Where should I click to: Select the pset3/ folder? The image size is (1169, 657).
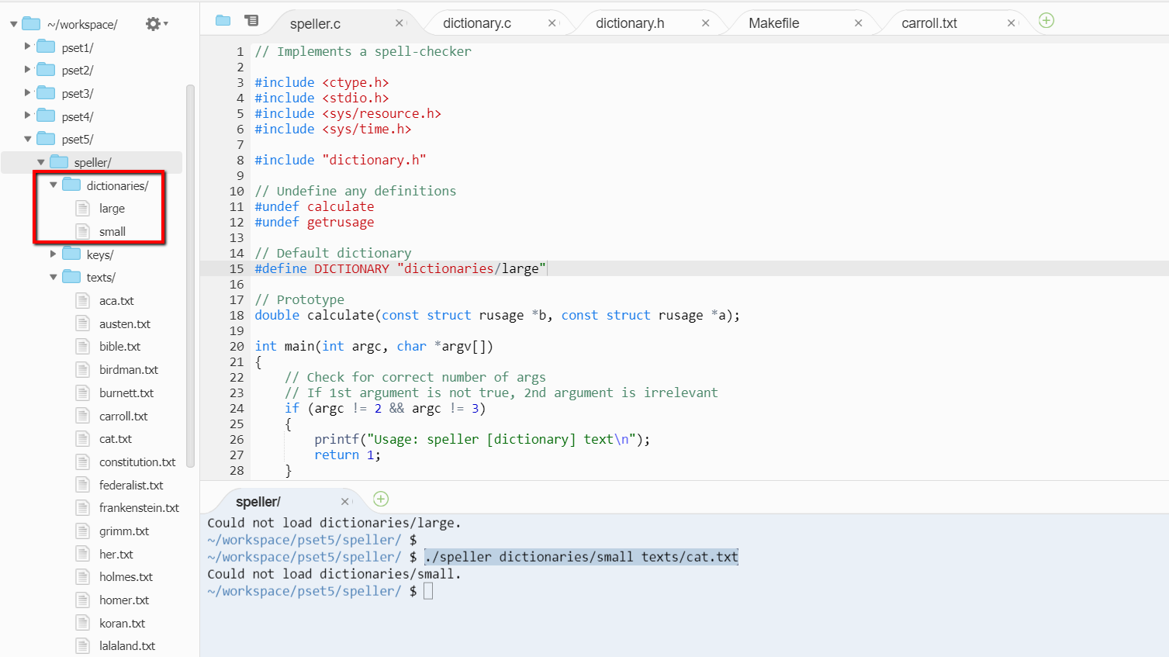[x=78, y=93]
